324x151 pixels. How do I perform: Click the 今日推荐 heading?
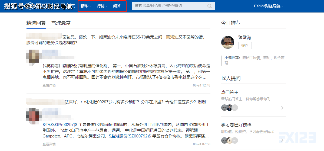click(231, 23)
